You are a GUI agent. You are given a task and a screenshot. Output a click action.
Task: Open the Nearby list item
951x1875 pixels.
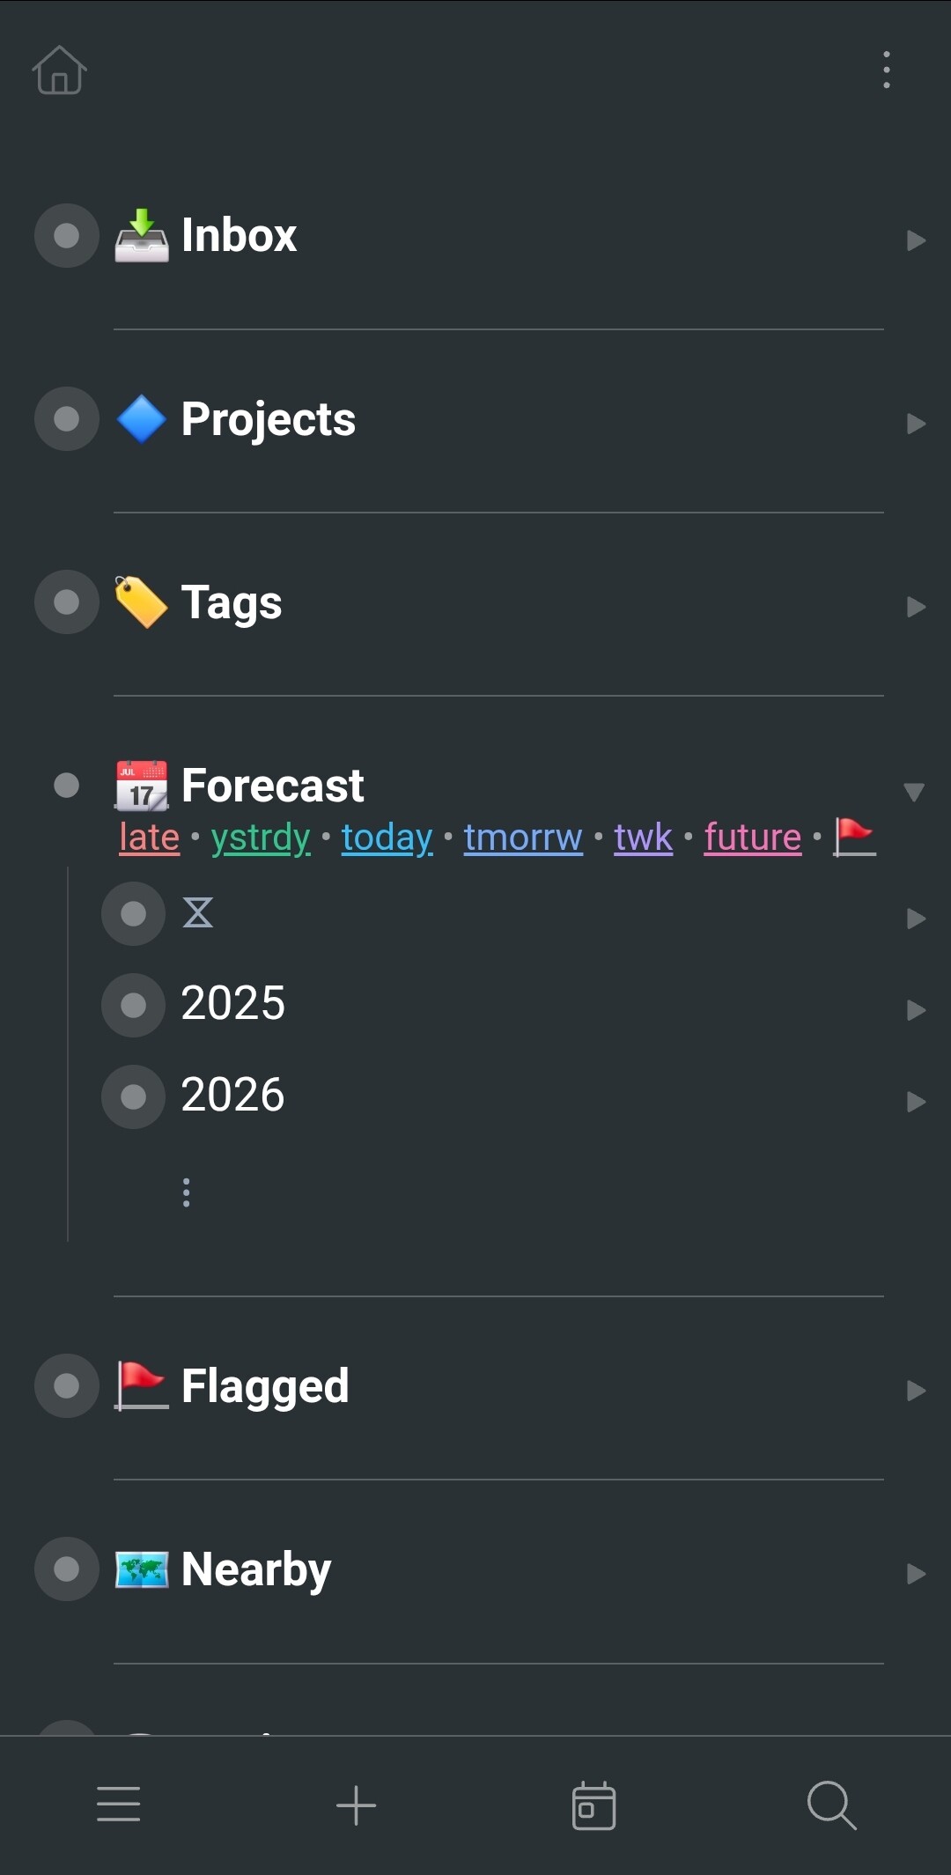tap(256, 1569)
